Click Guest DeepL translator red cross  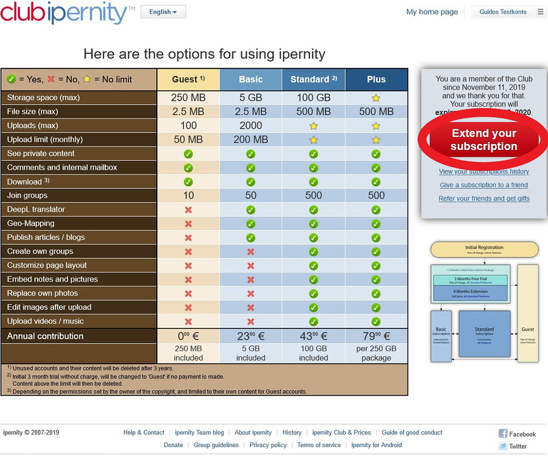(x=188, y=210)
